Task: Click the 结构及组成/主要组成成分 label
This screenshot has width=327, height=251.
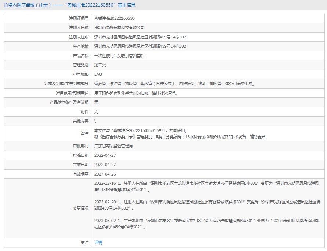Action: [66, 84]
